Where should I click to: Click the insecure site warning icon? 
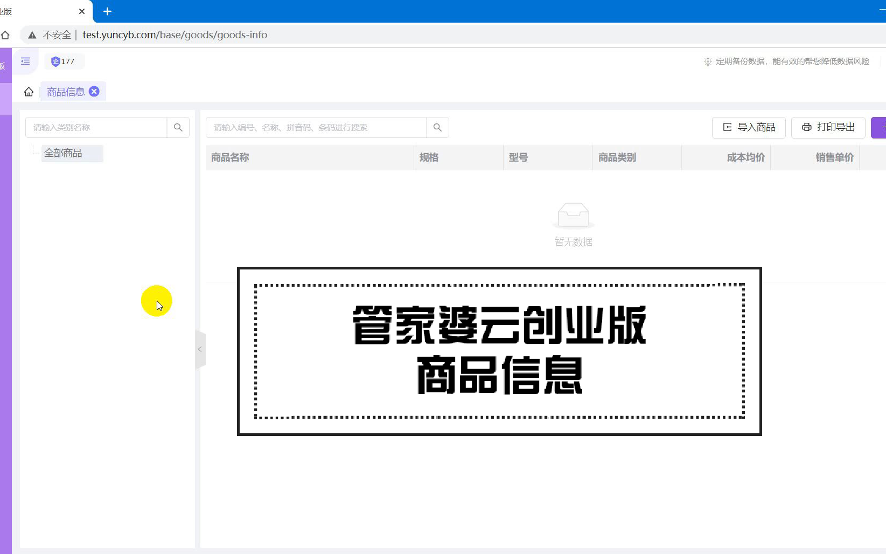tap(32, 35)
